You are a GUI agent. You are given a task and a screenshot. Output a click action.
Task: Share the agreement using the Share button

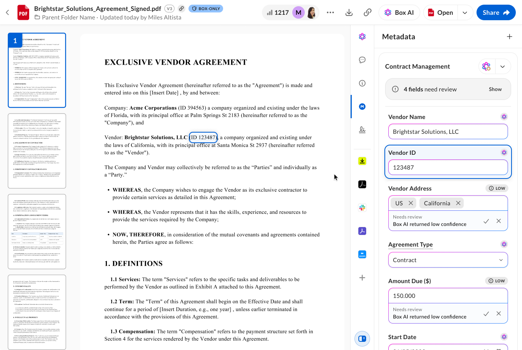click(x=496, y=12)
